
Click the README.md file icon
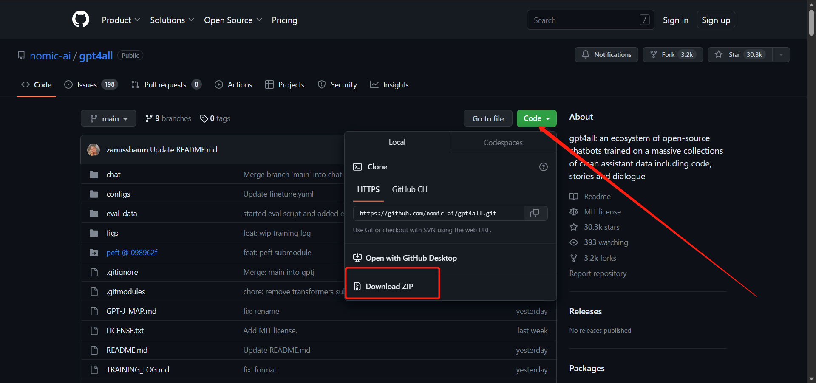(x=94, y=350)
